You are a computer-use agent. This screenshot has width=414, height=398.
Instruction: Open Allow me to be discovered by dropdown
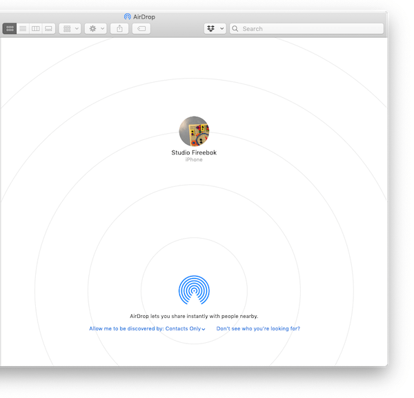pos(147,328)
